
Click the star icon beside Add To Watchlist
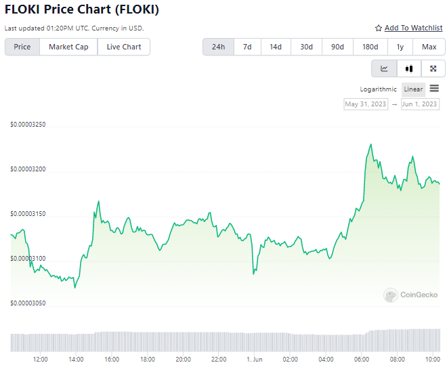pos(379,28)
